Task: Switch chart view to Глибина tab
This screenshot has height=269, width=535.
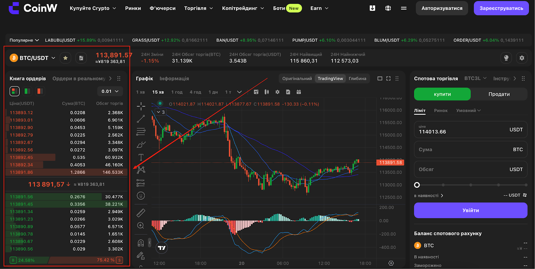Action: [x=357, y=78]
